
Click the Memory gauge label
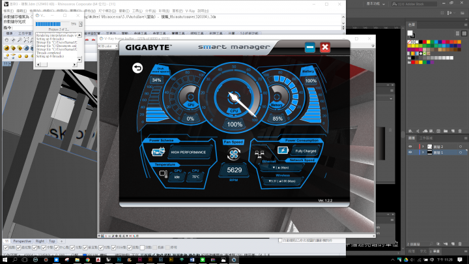click(276, 105)
